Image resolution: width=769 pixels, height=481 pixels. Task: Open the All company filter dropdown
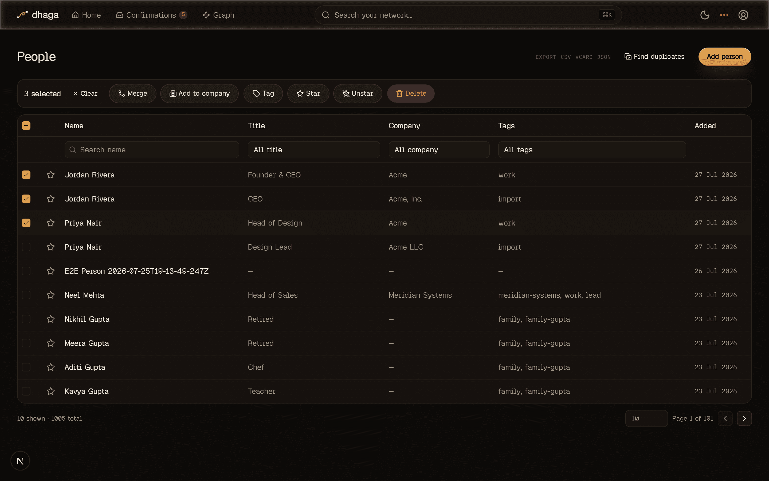439,150
